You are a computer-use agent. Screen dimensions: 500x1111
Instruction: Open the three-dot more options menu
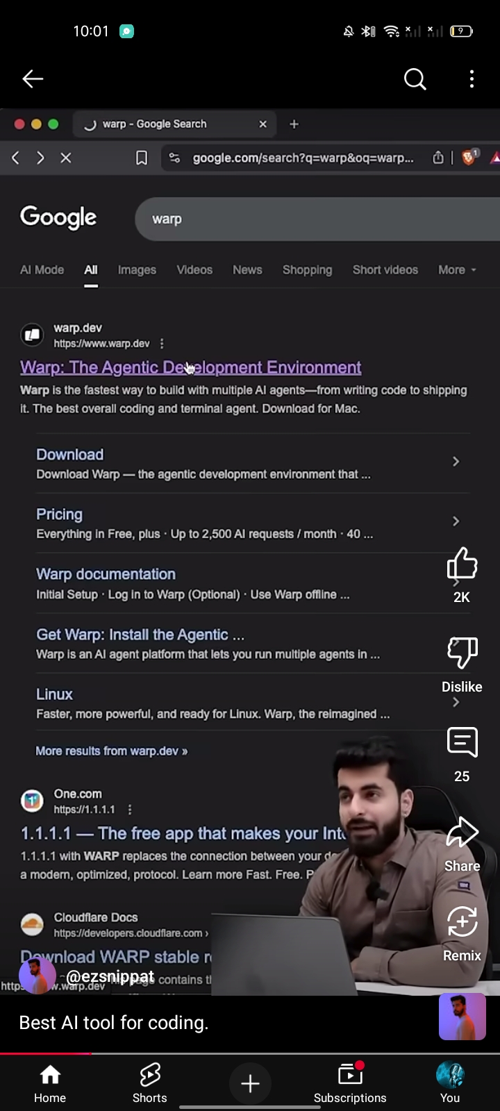tap(472, 79)
